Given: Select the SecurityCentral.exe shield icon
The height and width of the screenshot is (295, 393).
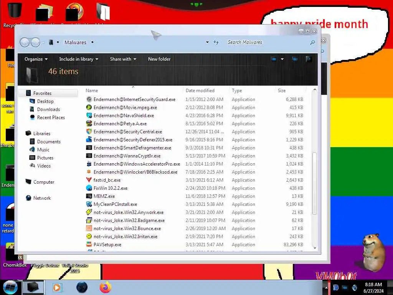Looking at the screenshot, I should pos(89,131).
